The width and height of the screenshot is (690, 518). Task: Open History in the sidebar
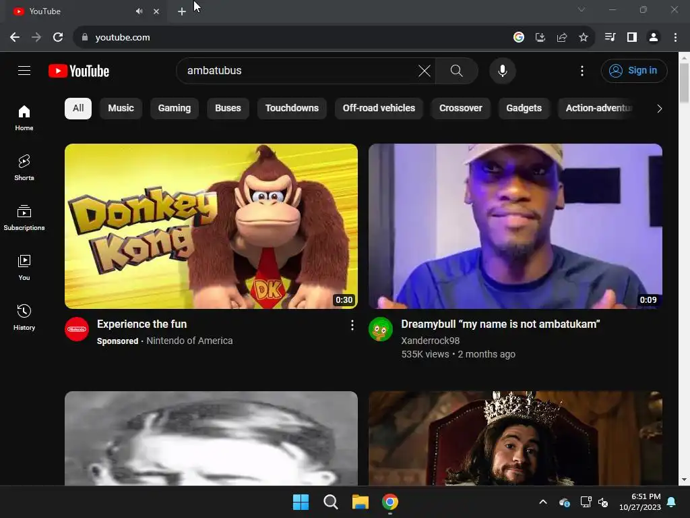tap(24, 317)
